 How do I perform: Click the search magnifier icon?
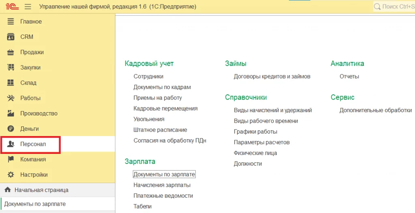pos(377,6)
